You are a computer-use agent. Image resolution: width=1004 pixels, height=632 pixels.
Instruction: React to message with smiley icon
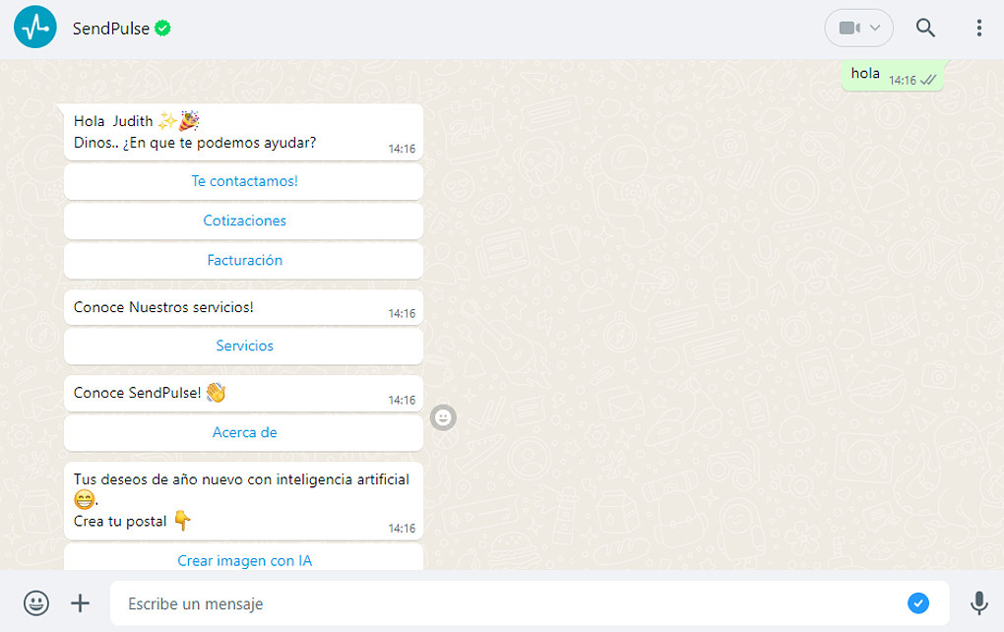443,418
